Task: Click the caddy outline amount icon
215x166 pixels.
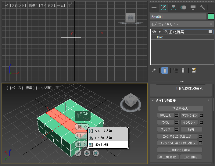Action: pyautogui.click(x=79, y=144)
